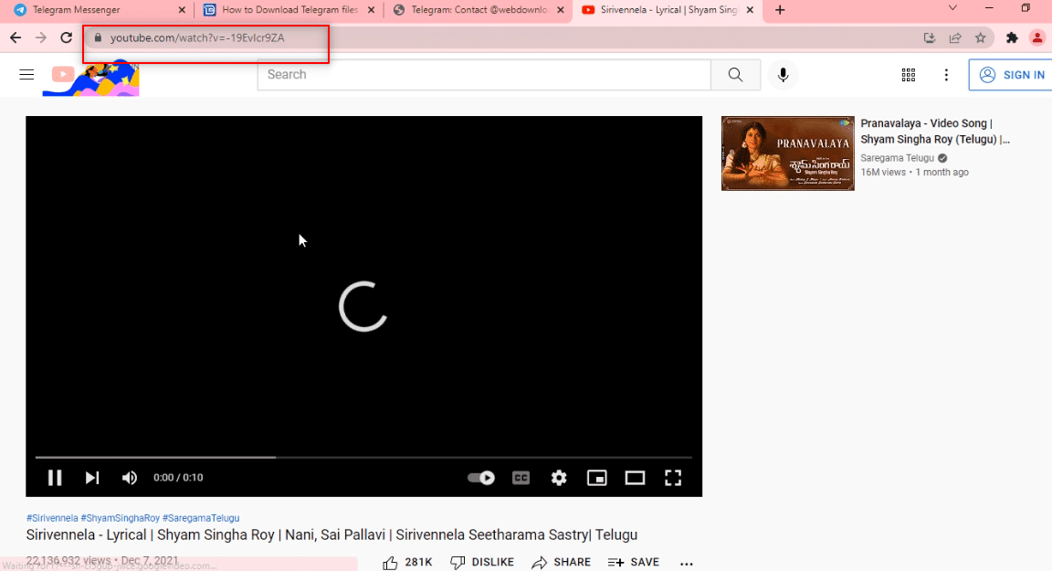The height and width of the screenshot is (571, 1052).
Task: Toggle closed captions on
Action: tap(521, 477)
